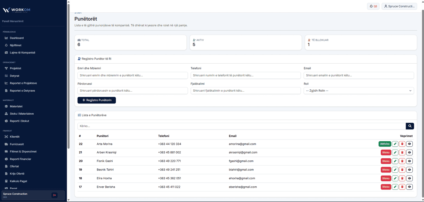Delete Besnik Tahiri using trash icon
424x202 pixels.
(x=402, y=170)
